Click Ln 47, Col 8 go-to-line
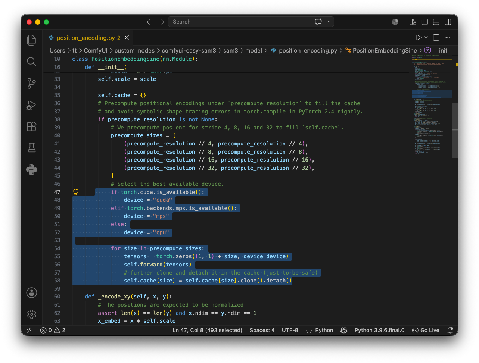Image resolution: width=479 pixels, height=363 pixels. pyautogui.click(x=207, y=330)
